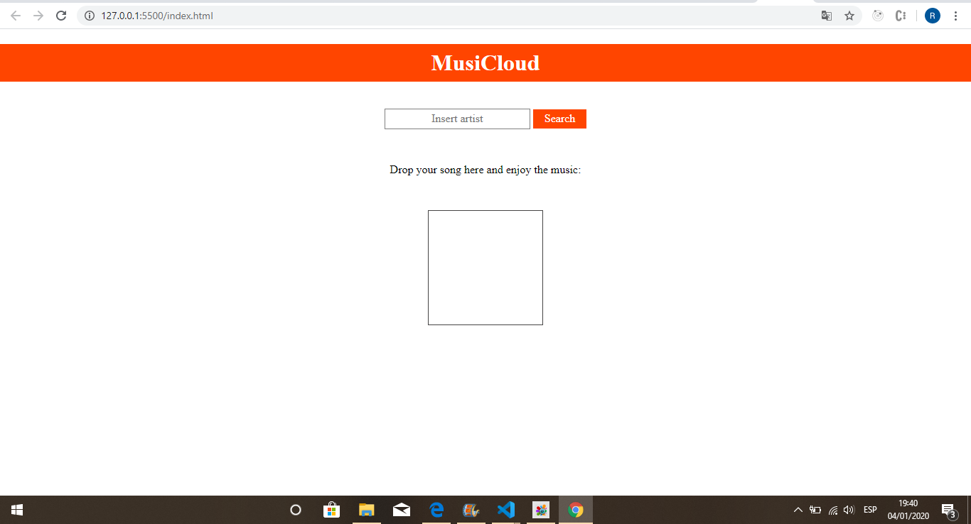This screenshot has width=971, height=524.
Task: Click the Chrome icon on the taskbar
Action: click(576, 510)
